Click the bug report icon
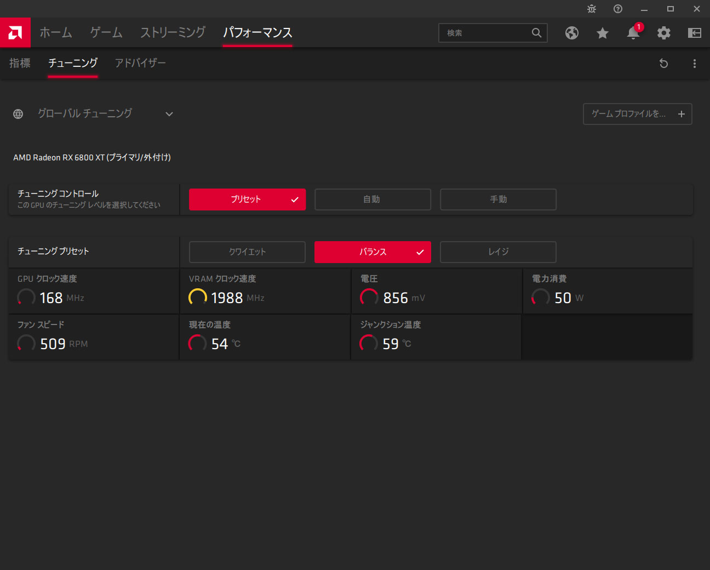 pyautogui.click(x=592, y=9)
